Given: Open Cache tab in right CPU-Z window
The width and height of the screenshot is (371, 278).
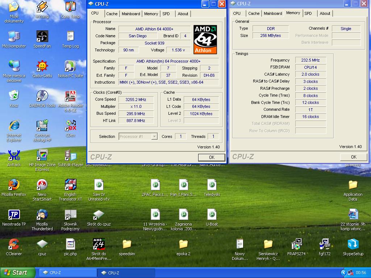Looking at the screenshot, I should click(x=254, y=13).
